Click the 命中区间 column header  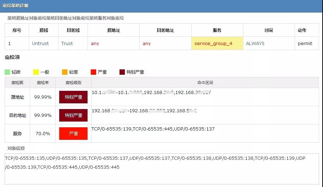point(205,83)
